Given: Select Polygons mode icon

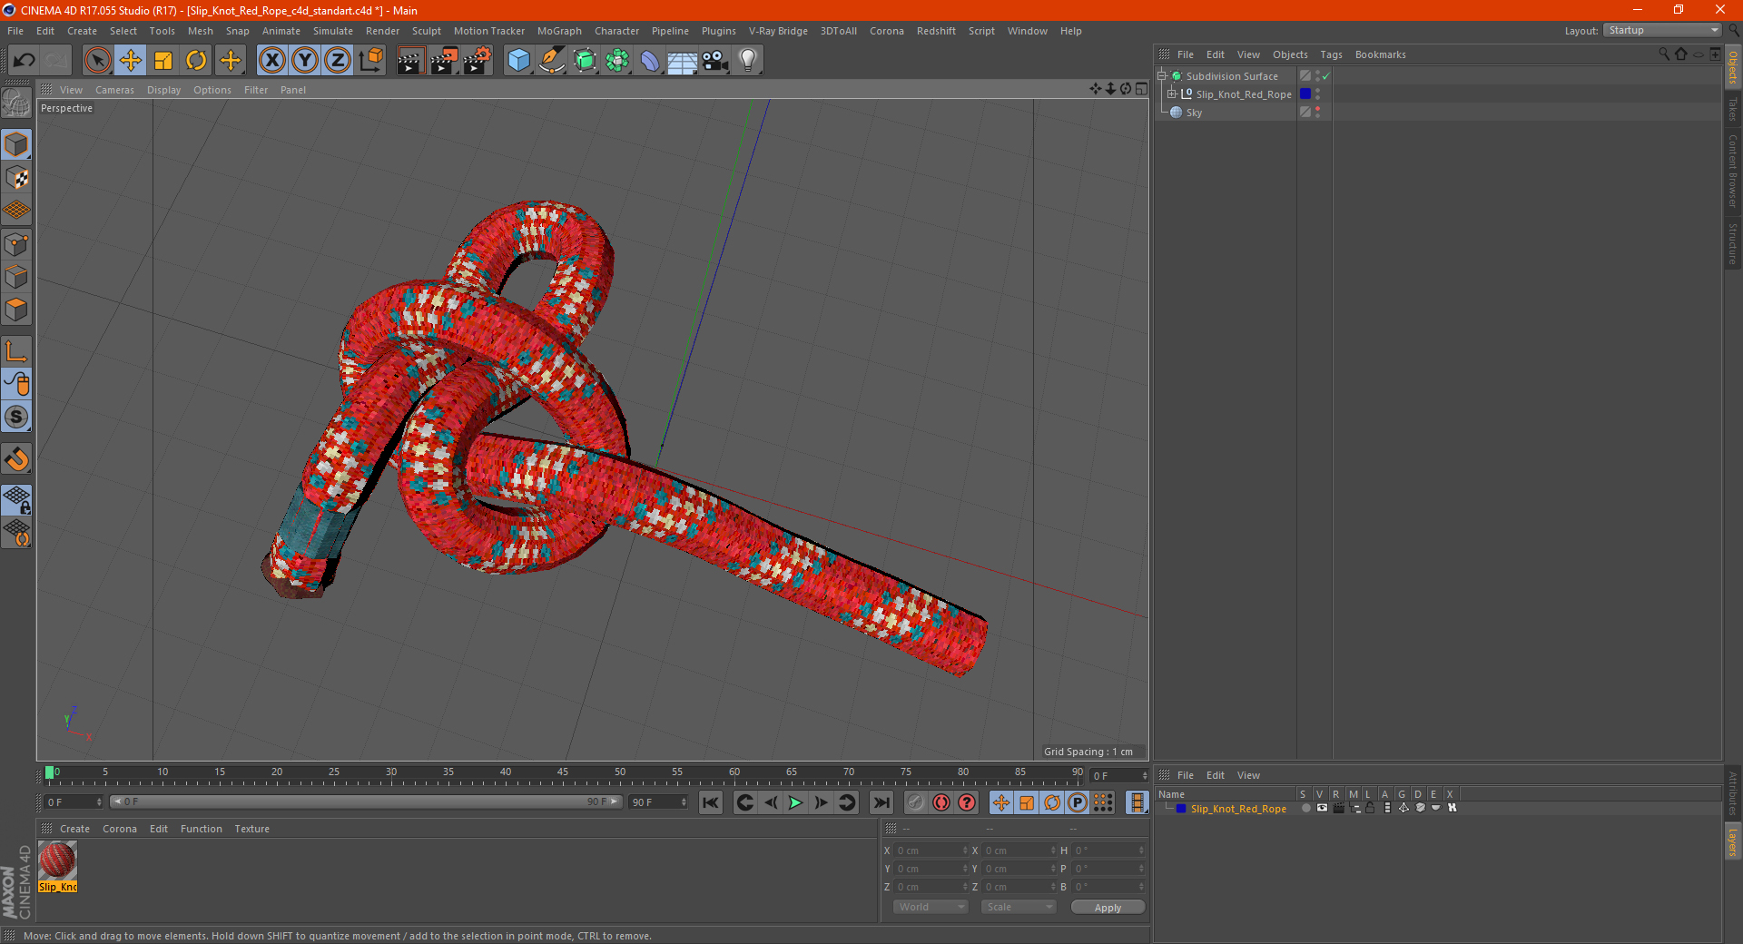Looking at the screenshot, I should [17, 310].
